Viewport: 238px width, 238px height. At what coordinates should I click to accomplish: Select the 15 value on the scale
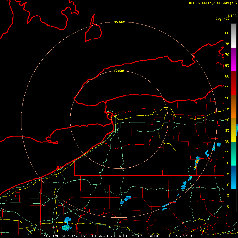(x=227, y=174)
